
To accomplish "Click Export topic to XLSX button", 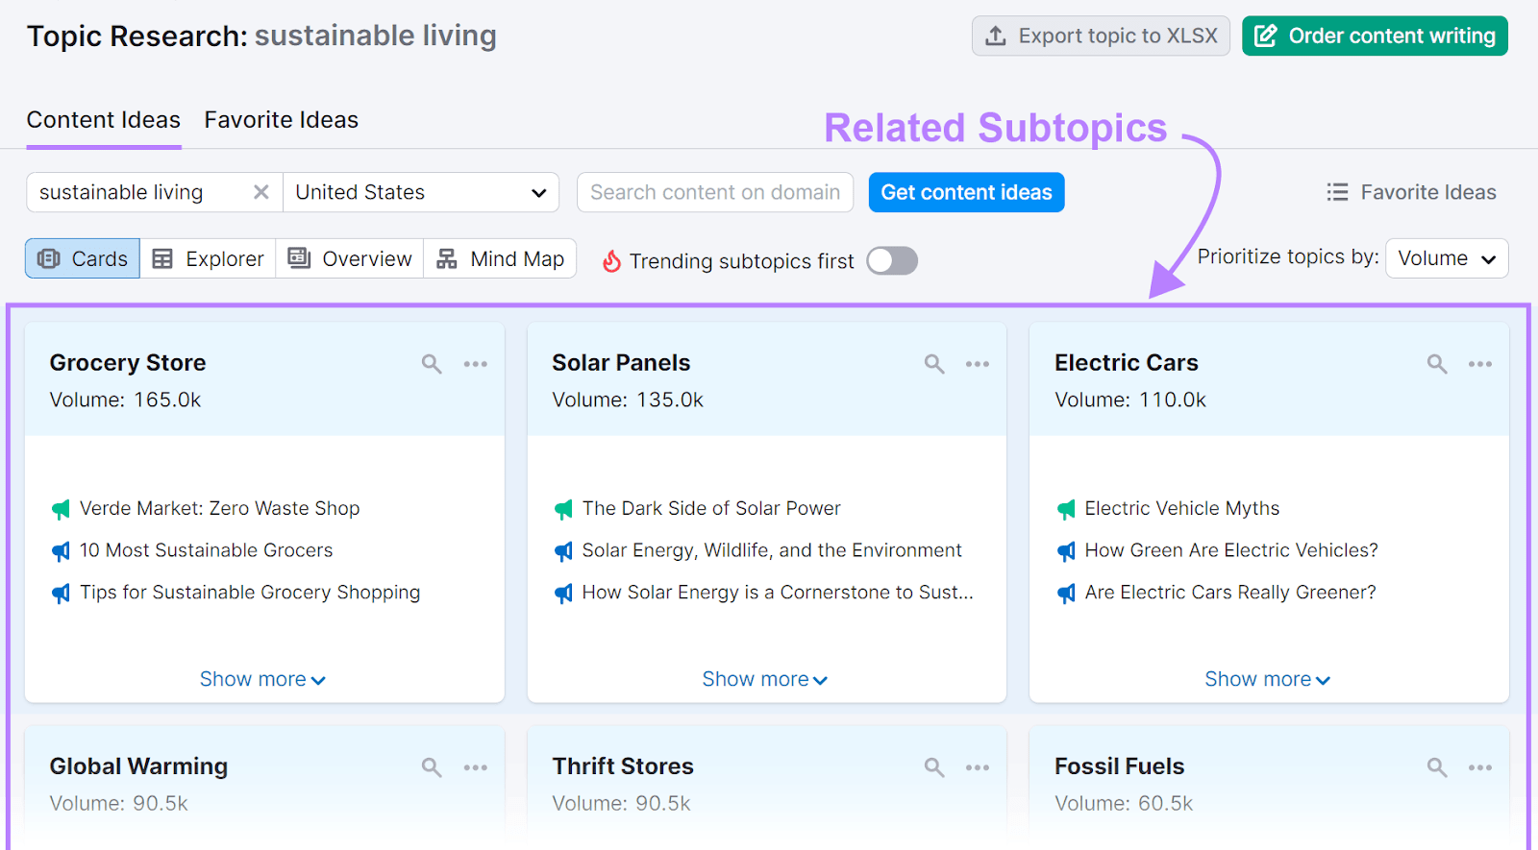I will point(1101,36).
